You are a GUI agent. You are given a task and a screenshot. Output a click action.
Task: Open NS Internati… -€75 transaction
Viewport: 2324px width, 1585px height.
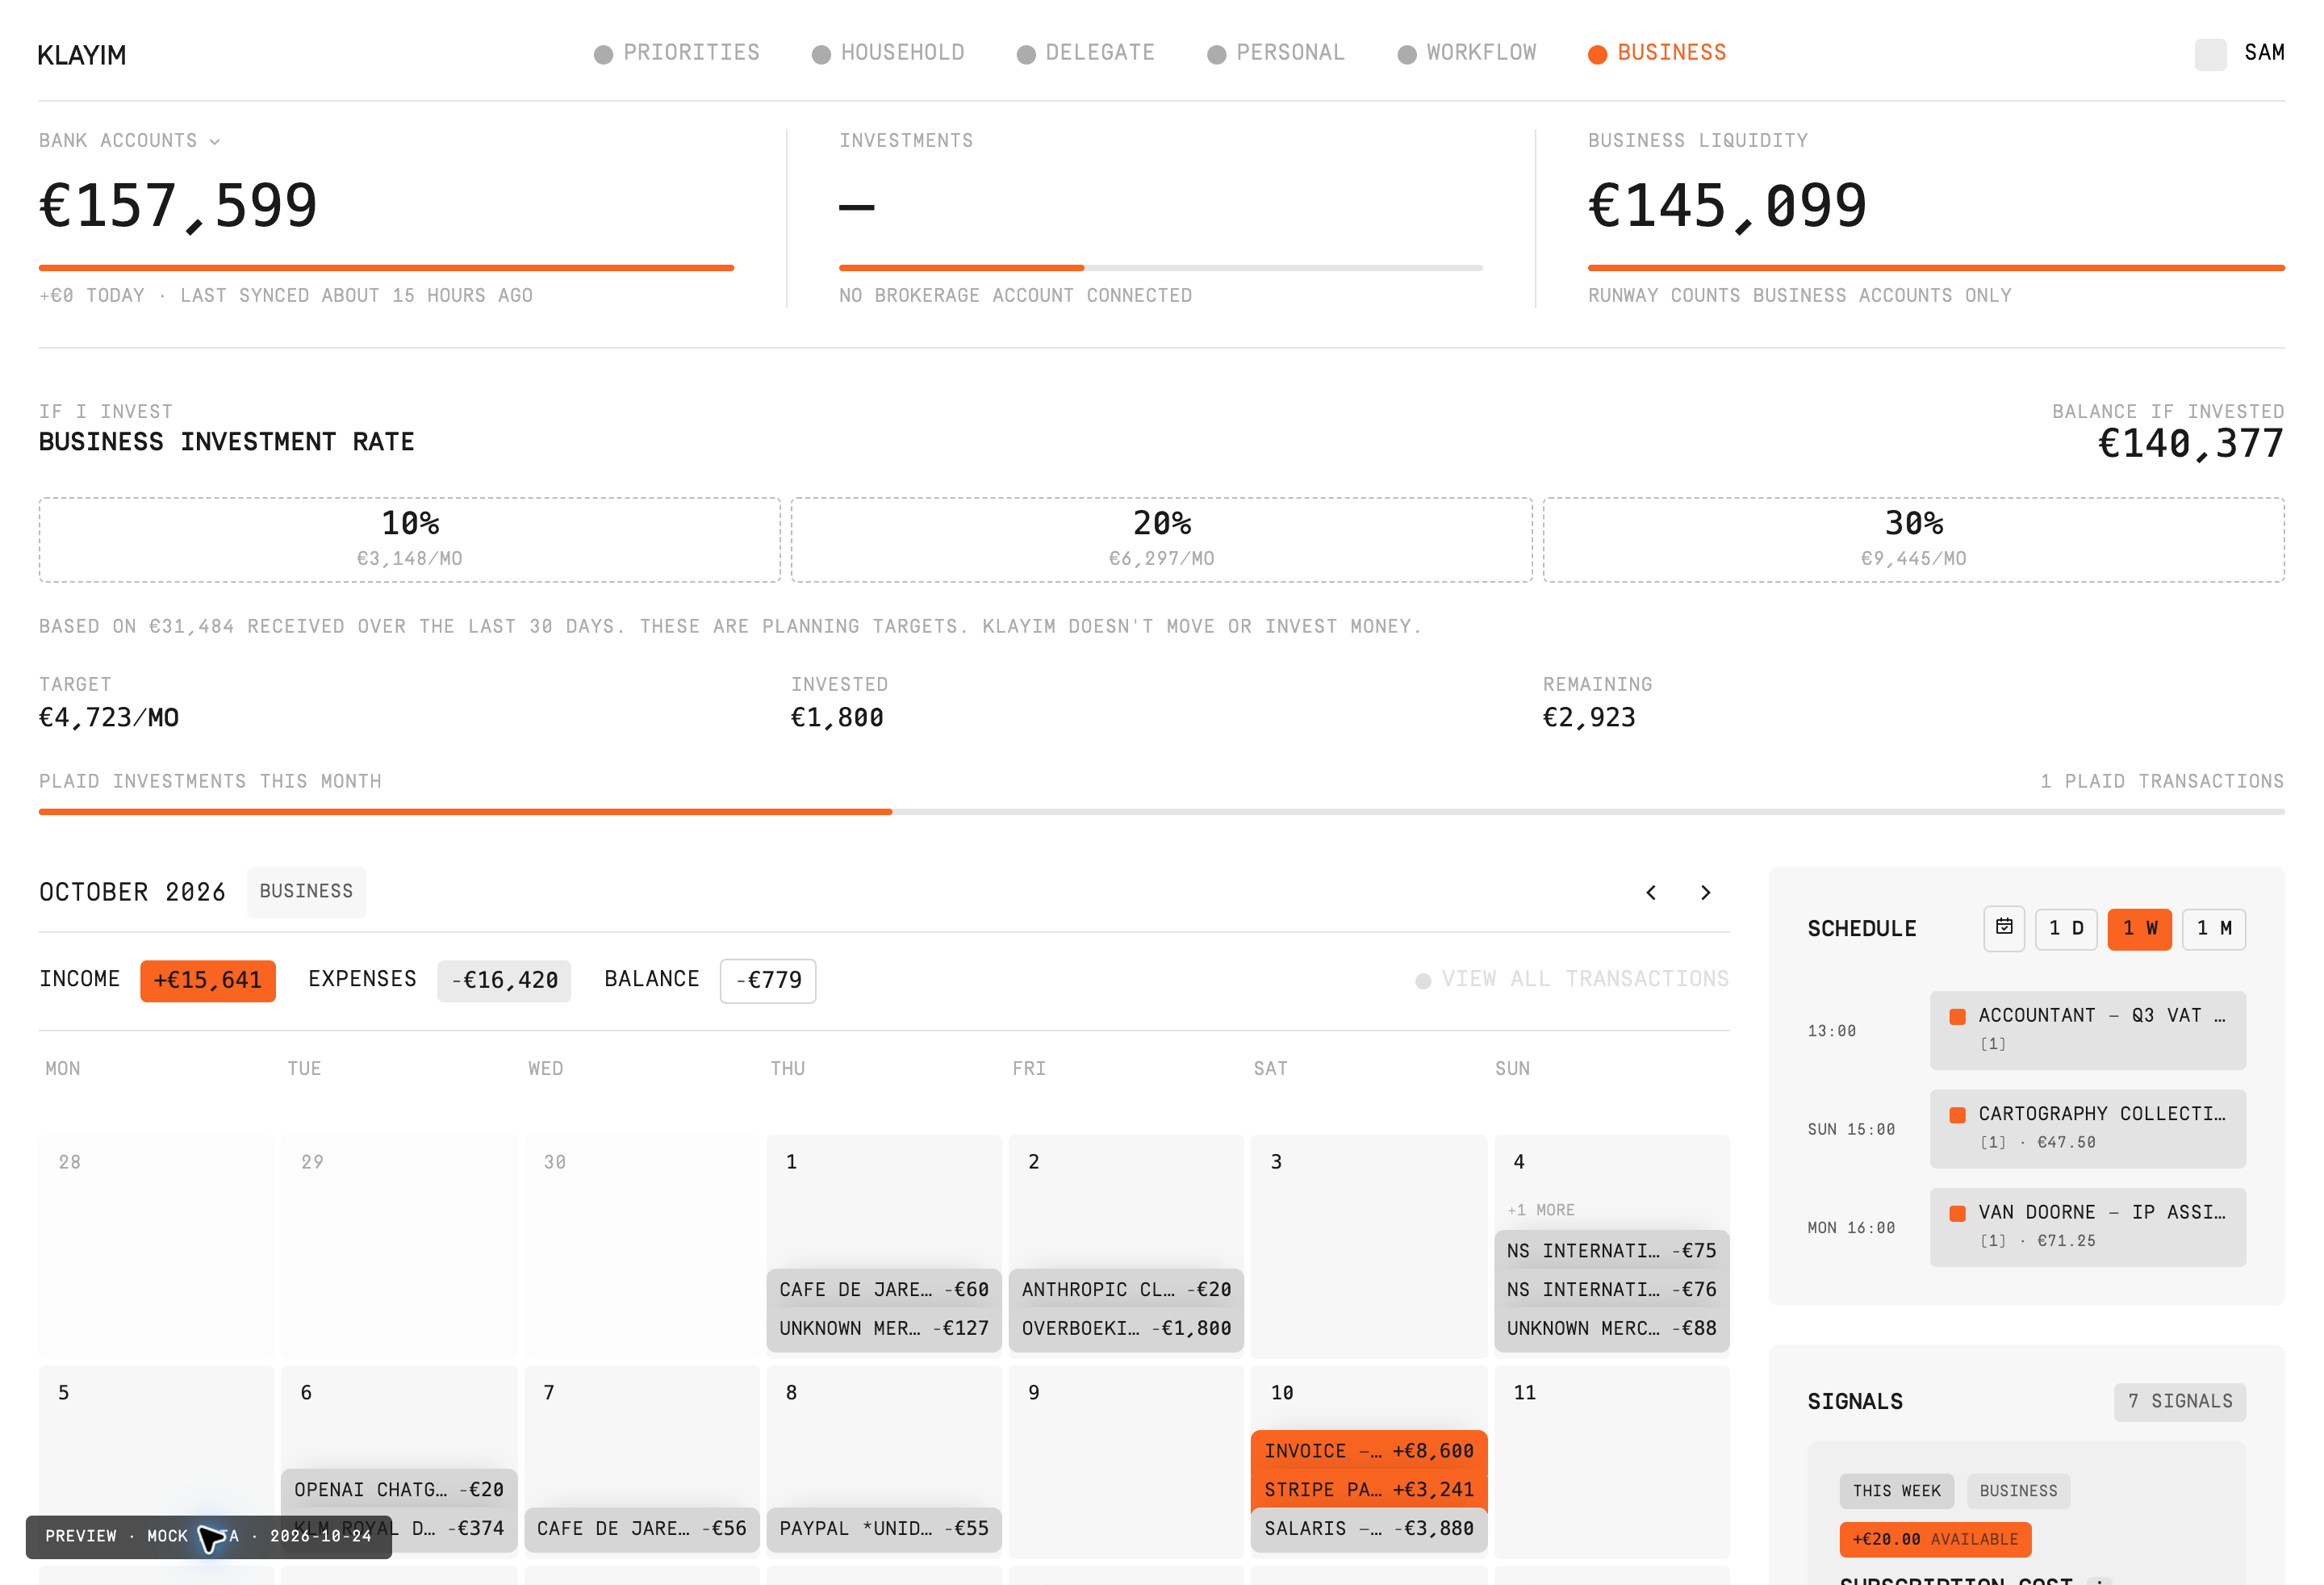coord(1611,1251)
